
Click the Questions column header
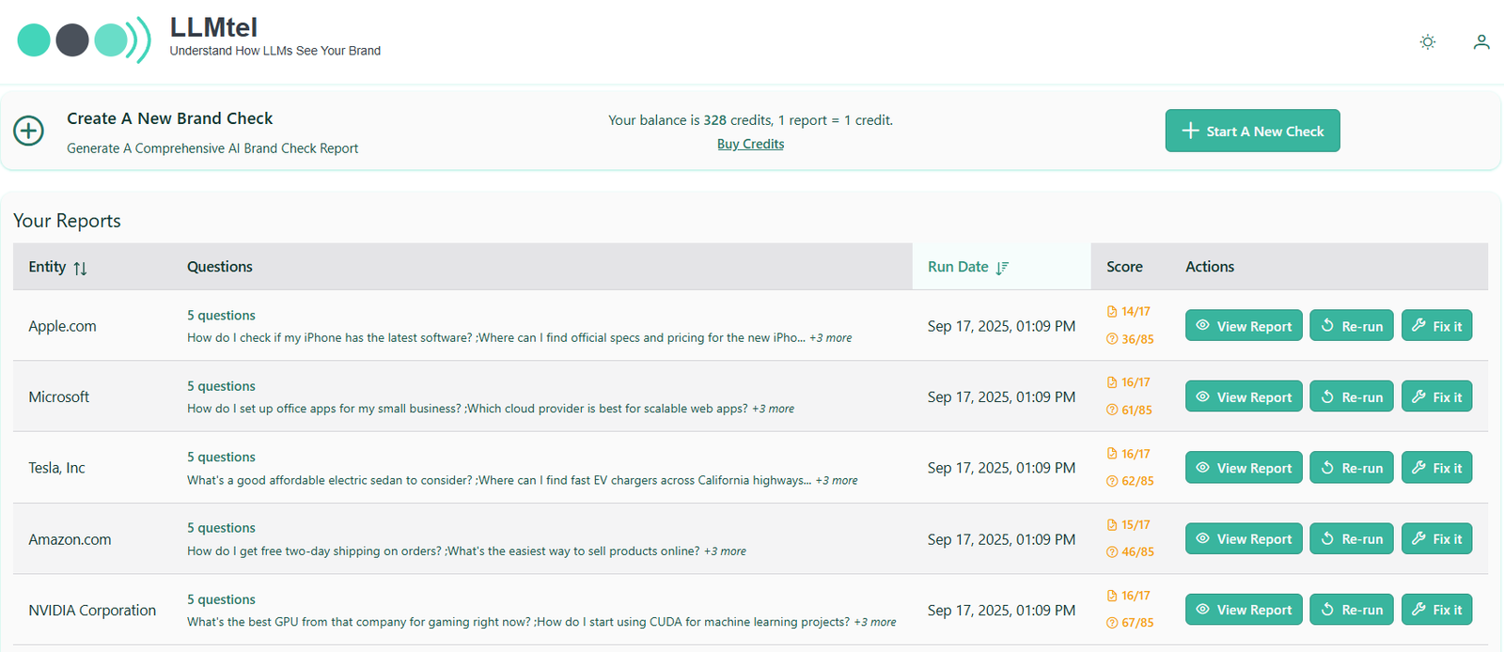point(220,267)
